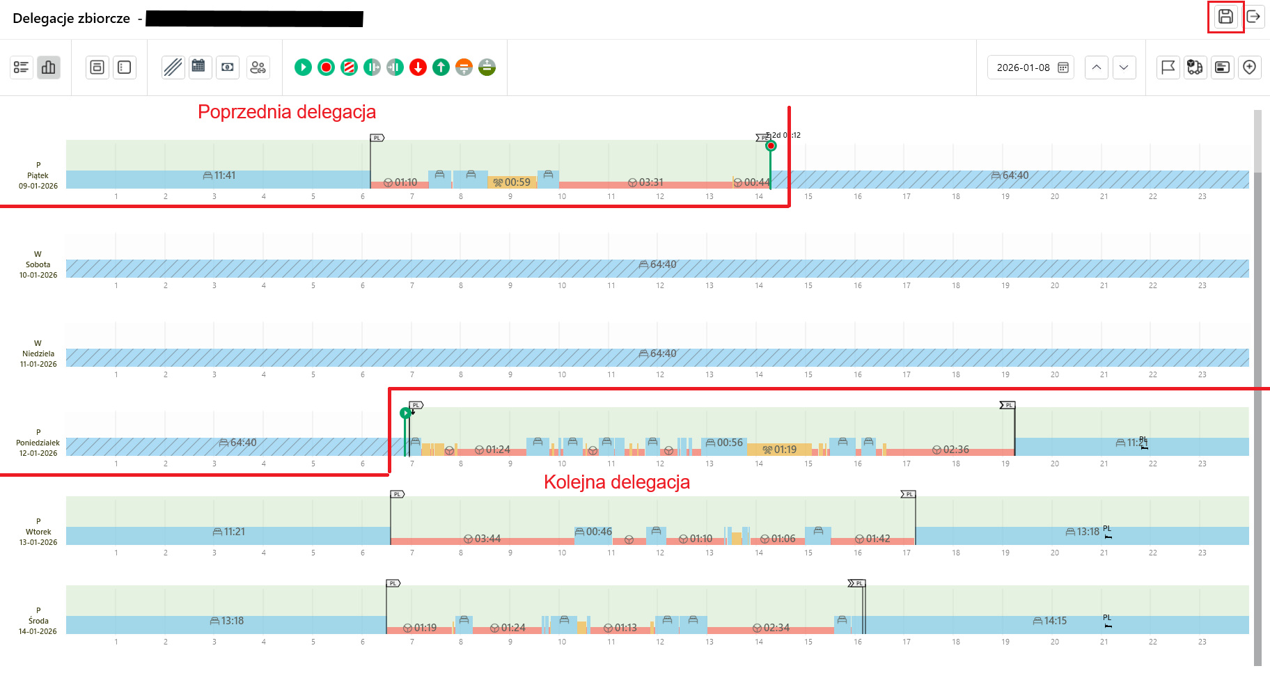Screen dimensions: 1270x673
Task: Click the card icon beside the truck
Action: click(x=1222, y=68)
